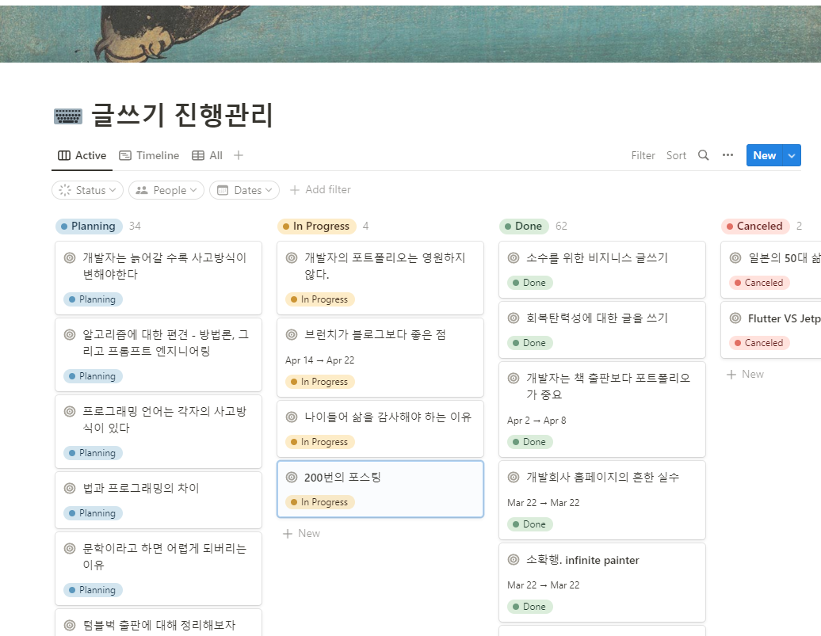Open the search magnifier icon
Screen dimensions: 821x636
click(703, 155)
